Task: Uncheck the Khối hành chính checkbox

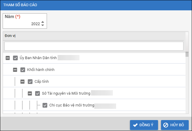Action: click(x=23, y=70)
